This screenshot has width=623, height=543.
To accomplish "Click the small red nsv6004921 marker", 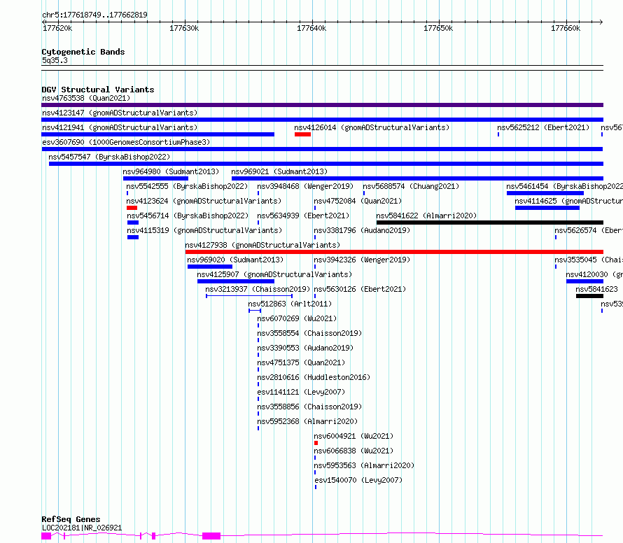I will (x=316, y=443).
